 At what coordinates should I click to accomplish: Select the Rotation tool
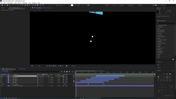coord(20,5)
